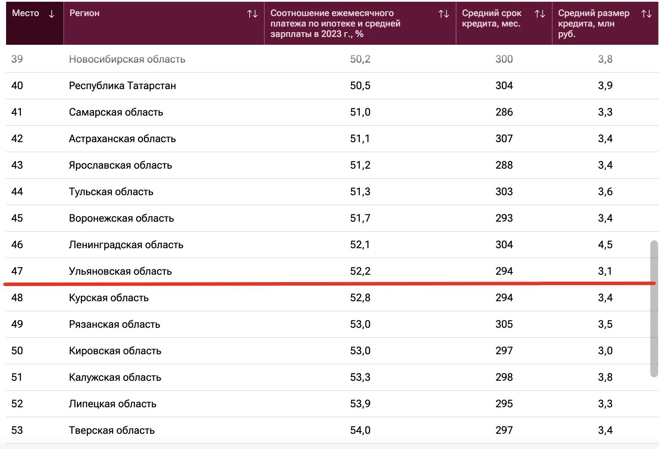The image size is (659, 449).
Task: Click the Воронежская область region name
Action: tap(121, 218)
